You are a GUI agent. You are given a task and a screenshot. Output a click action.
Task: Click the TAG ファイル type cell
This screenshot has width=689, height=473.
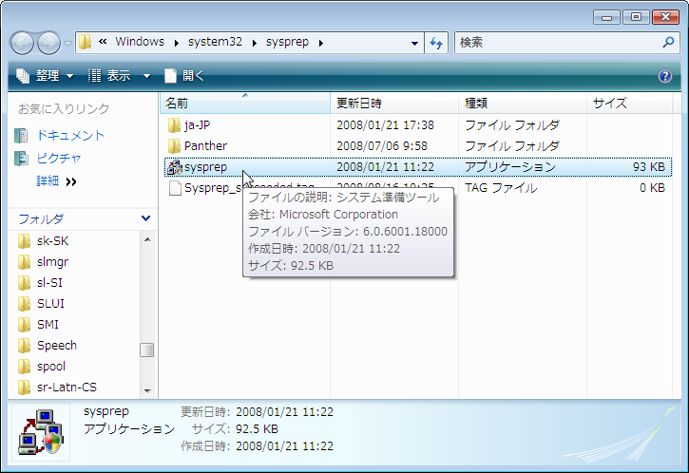pyautogui.click(x=501, y=188)
